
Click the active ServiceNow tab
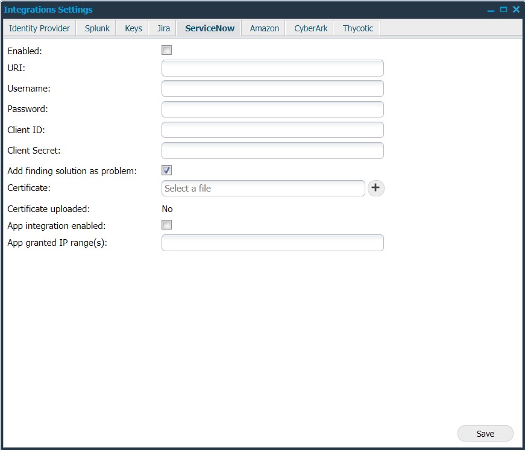[x=208, y=28]
